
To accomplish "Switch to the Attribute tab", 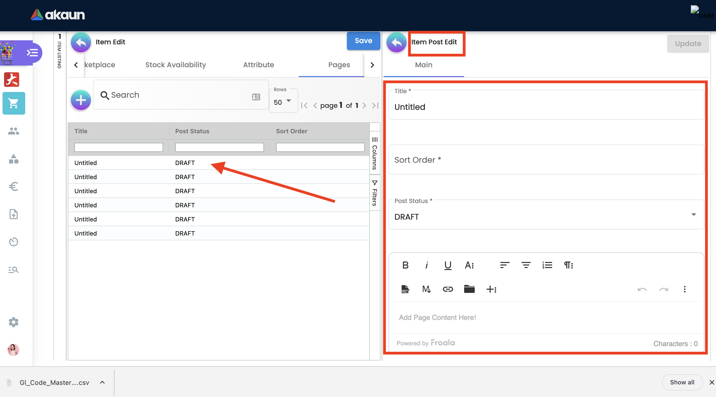I will (258, 65).
